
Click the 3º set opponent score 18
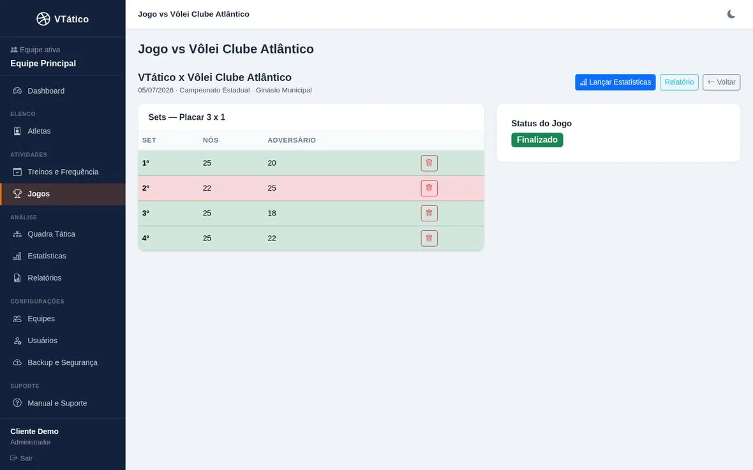[272, 213]
